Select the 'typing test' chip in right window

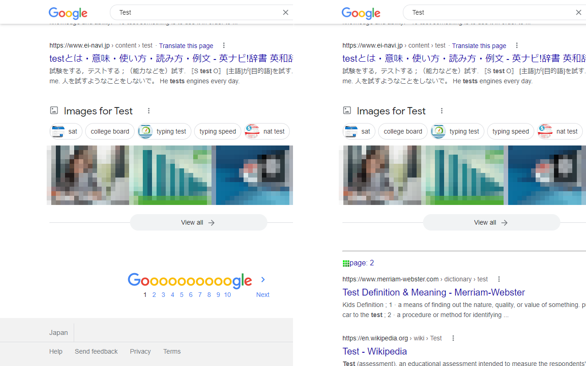click(x=457, y=131)
